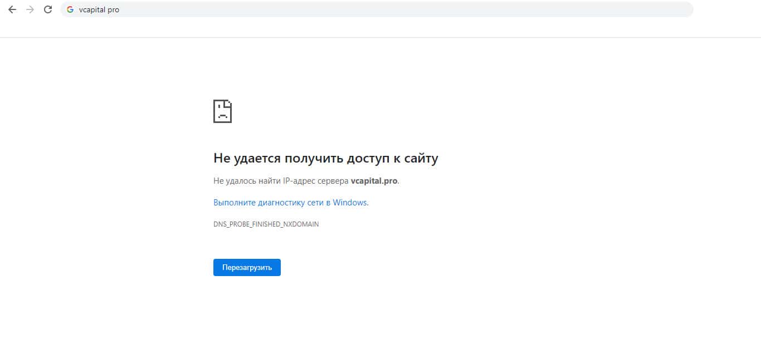Open the Выполните диагностику сети link

pyautogui.click(x=290, y=203)
